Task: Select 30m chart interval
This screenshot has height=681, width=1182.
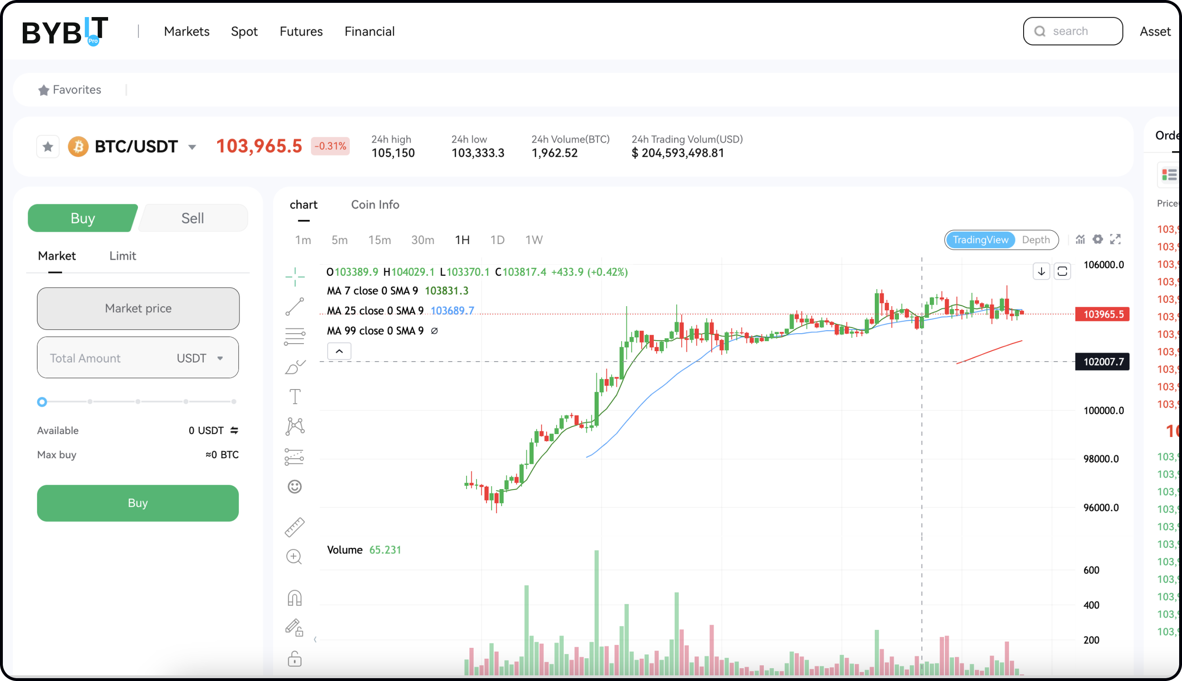Action: point(422,240)
